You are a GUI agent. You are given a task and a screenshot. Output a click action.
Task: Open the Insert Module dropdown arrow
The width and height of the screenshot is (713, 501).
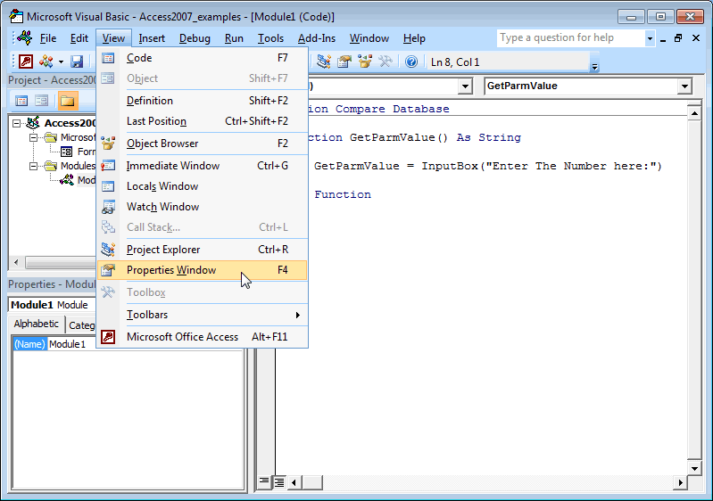tap(61, 62)
